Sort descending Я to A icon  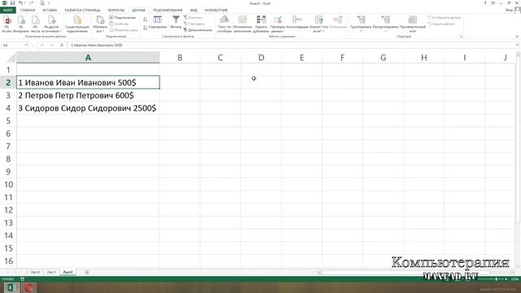(x=145, y=28)
